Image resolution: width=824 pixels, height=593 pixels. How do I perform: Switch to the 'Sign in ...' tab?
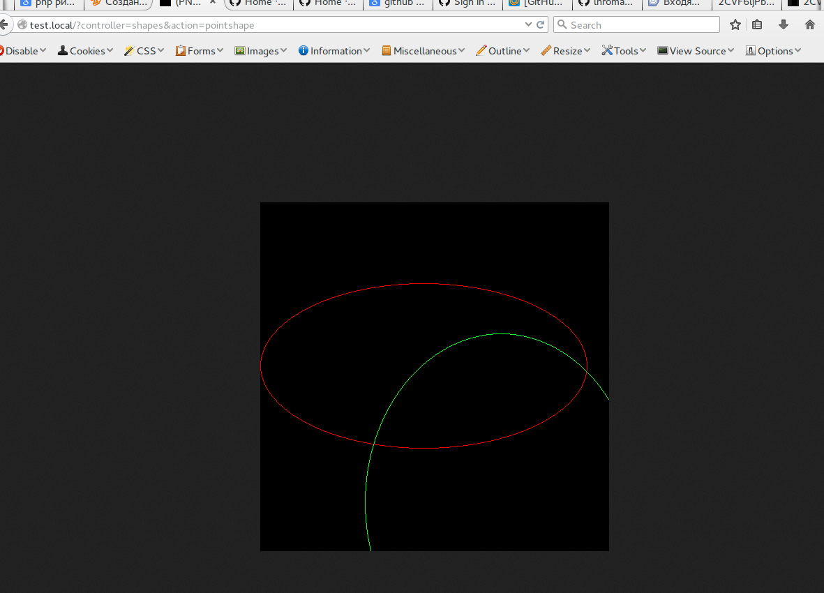467,3
